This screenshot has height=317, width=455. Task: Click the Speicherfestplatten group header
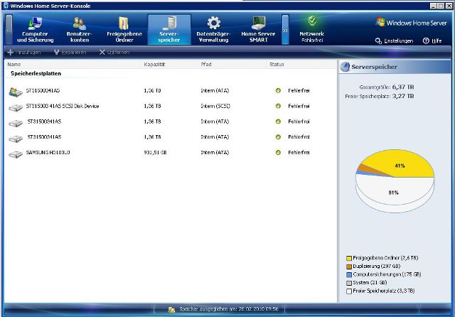click(x=36, y=73)
